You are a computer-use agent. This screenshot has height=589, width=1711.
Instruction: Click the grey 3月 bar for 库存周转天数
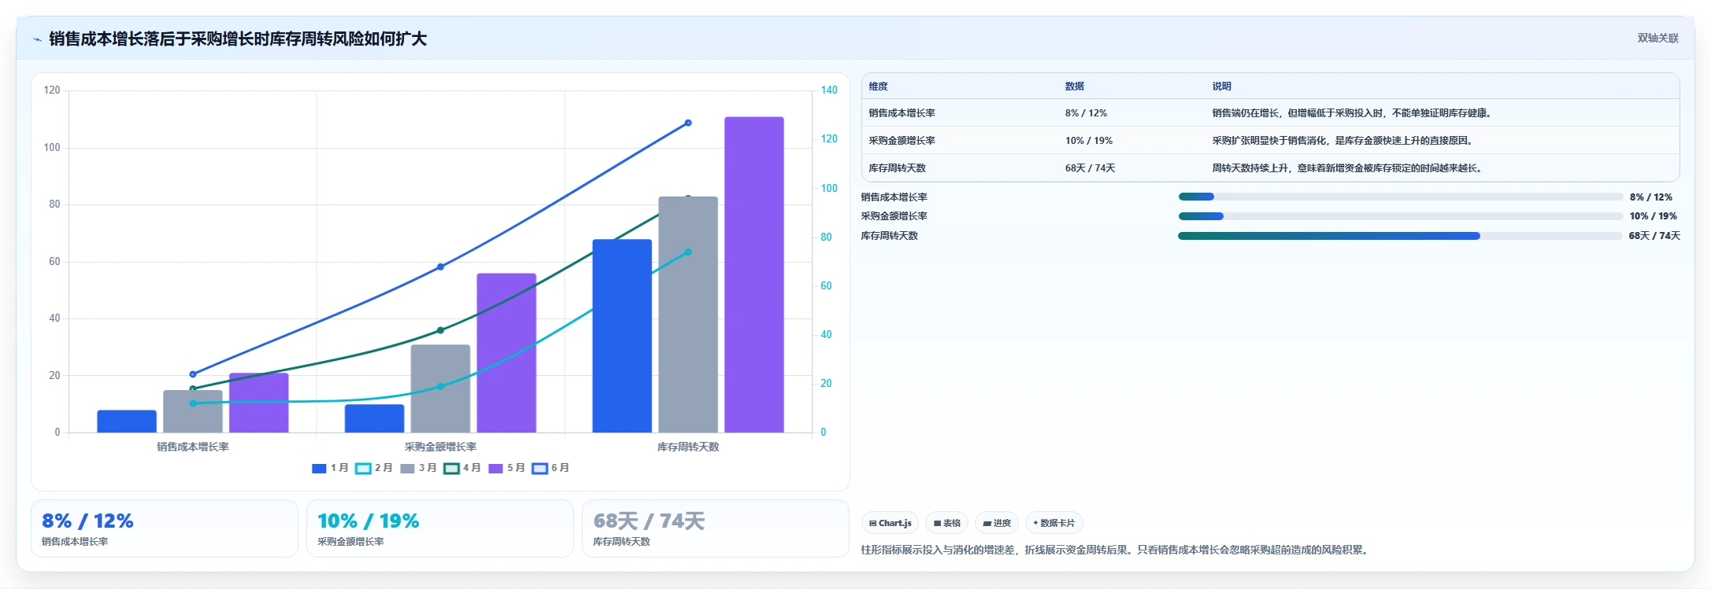(x=688, y=315)
